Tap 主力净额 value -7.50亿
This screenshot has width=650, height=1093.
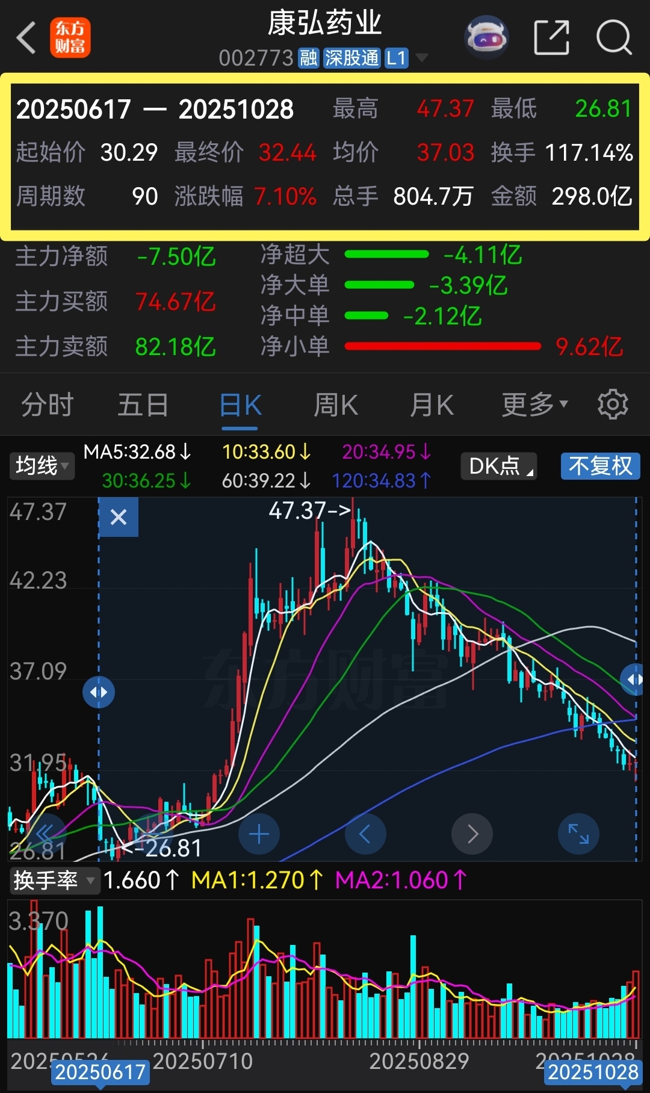tap(176, 257)
